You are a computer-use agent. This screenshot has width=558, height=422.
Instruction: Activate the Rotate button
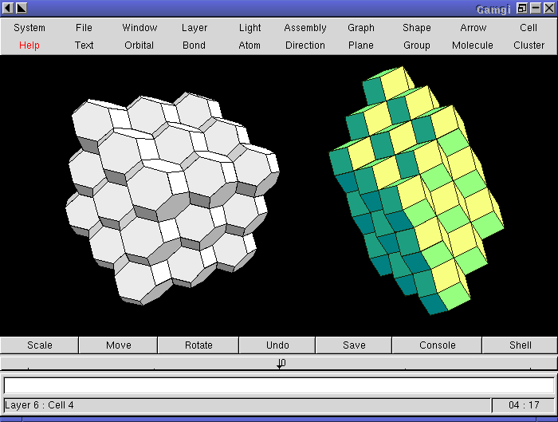coord(198,345)
